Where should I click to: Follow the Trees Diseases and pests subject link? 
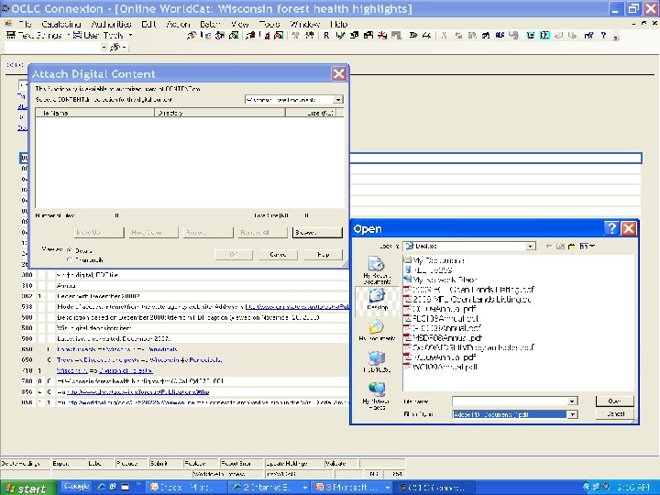click(139, 360)
